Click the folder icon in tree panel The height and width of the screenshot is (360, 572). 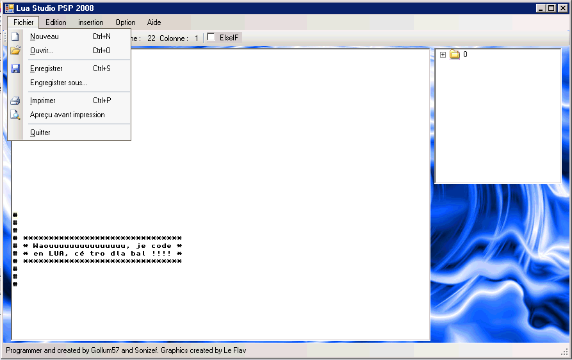tap(455, 54)
